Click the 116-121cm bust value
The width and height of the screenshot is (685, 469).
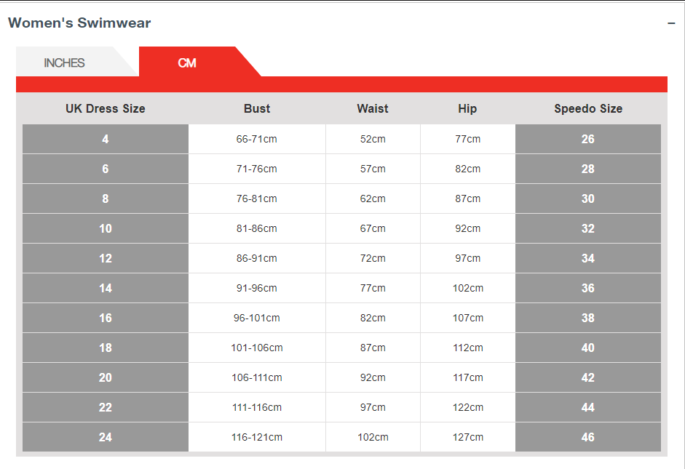[x=257, y=437]
